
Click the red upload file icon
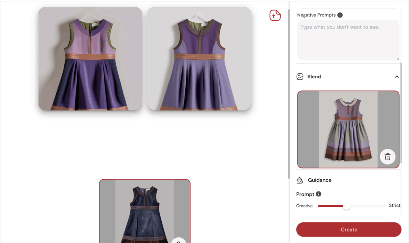(275, 16)
